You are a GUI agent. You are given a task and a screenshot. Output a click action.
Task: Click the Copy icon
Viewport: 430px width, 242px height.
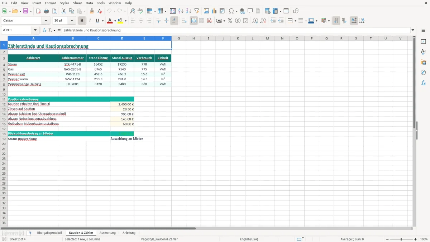tap(71, 11)
